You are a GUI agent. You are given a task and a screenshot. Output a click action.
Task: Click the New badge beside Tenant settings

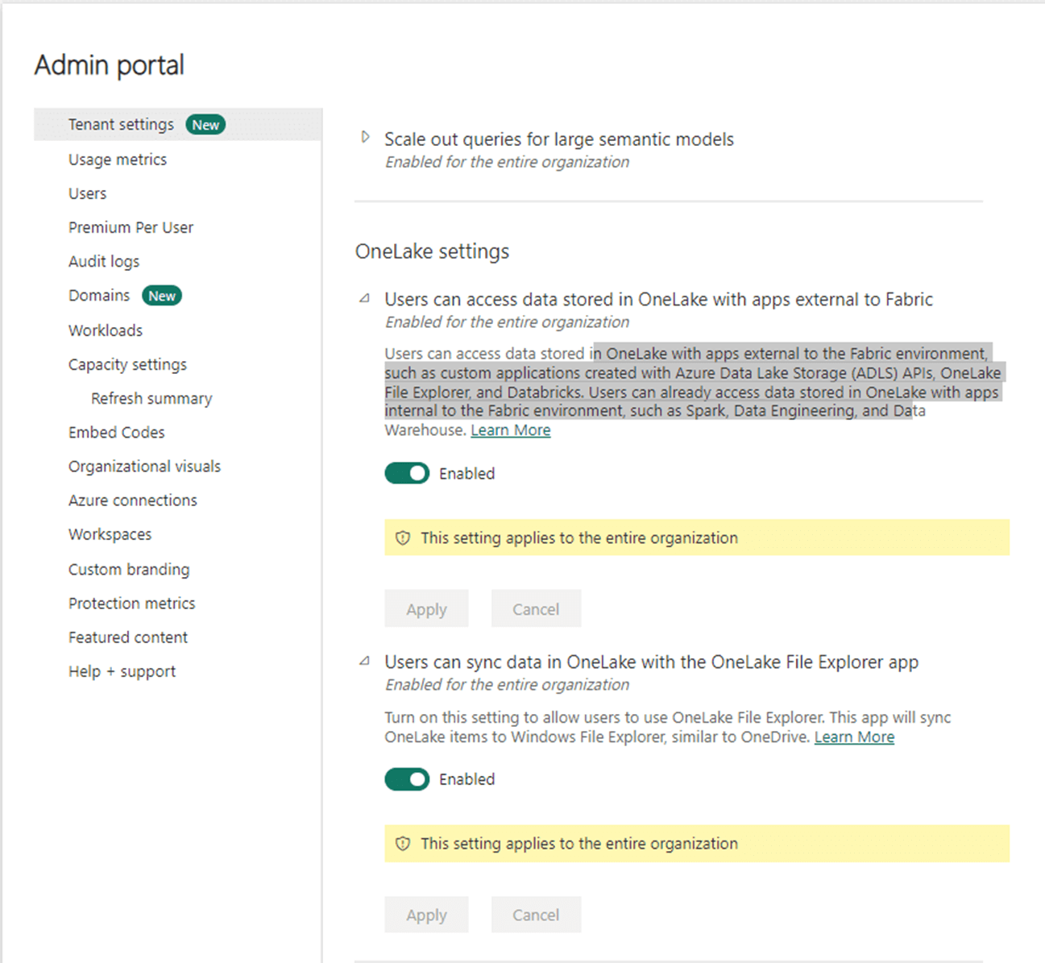point(205,125)
